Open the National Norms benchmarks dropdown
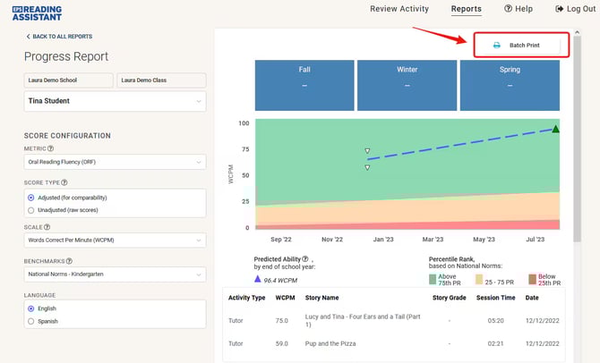 (115, 274)
